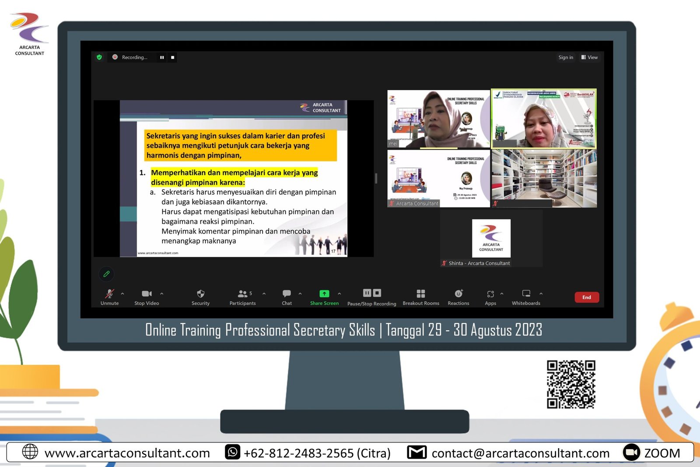Click the Sign in option
This screenshot has width=700, height=467.
(565, 57)
